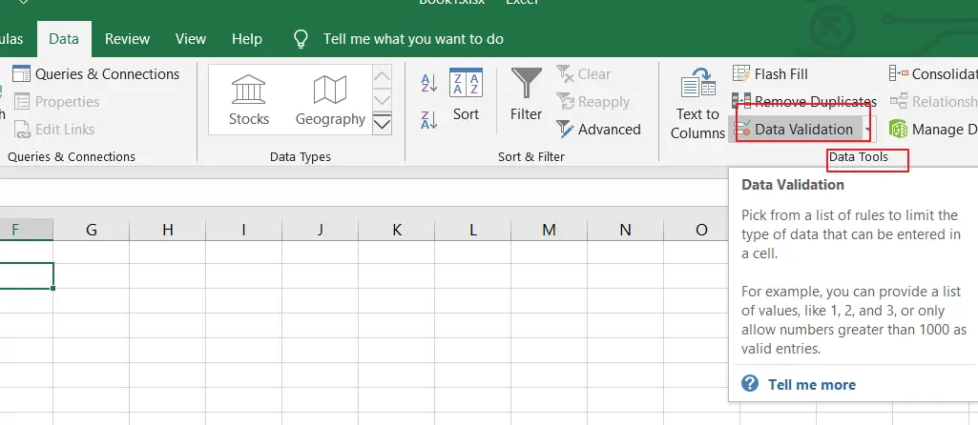Expand the Data Types gallery

[x=382, y=123]
